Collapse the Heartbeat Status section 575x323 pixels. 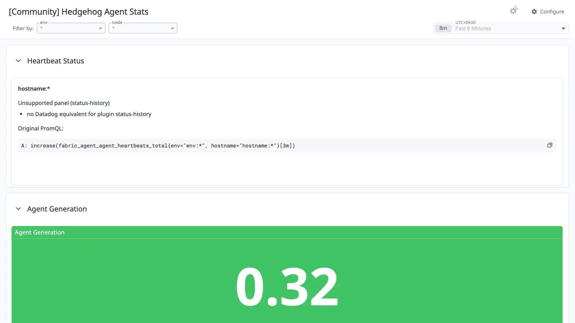tap(18, 61)
